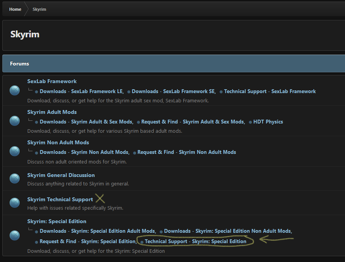Open Downloads - Skyrim Non Adult Mods
This screenshot has height=262, width=345.
tap(84, 152)
